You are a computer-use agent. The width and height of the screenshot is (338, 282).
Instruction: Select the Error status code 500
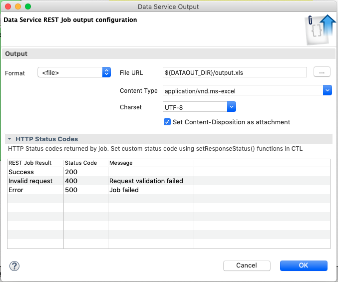(x=71, y=190)
